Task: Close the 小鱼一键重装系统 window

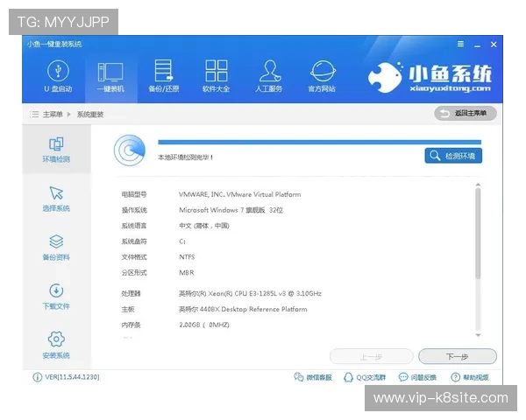Action: pos(494,45)
